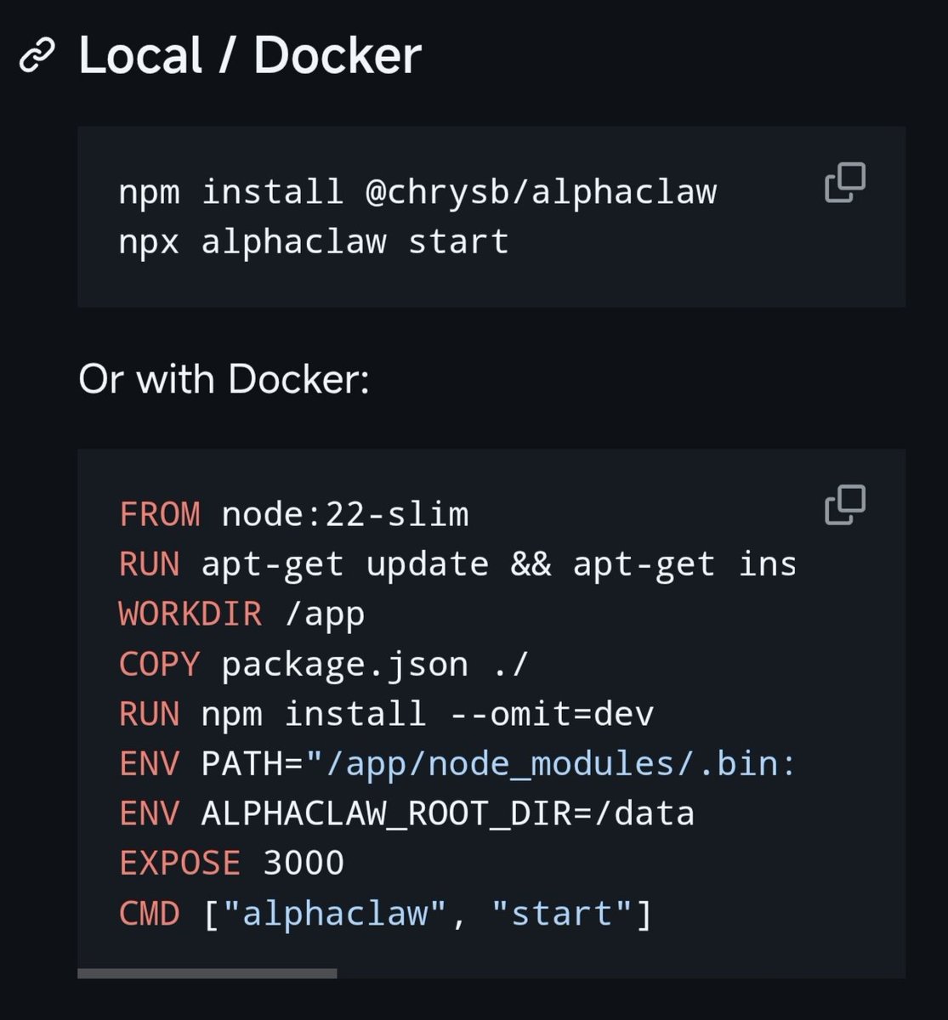This screenshot has height=1020, width=948.
Task: Click the text Or with Docker:
Action: pos(224,378)
